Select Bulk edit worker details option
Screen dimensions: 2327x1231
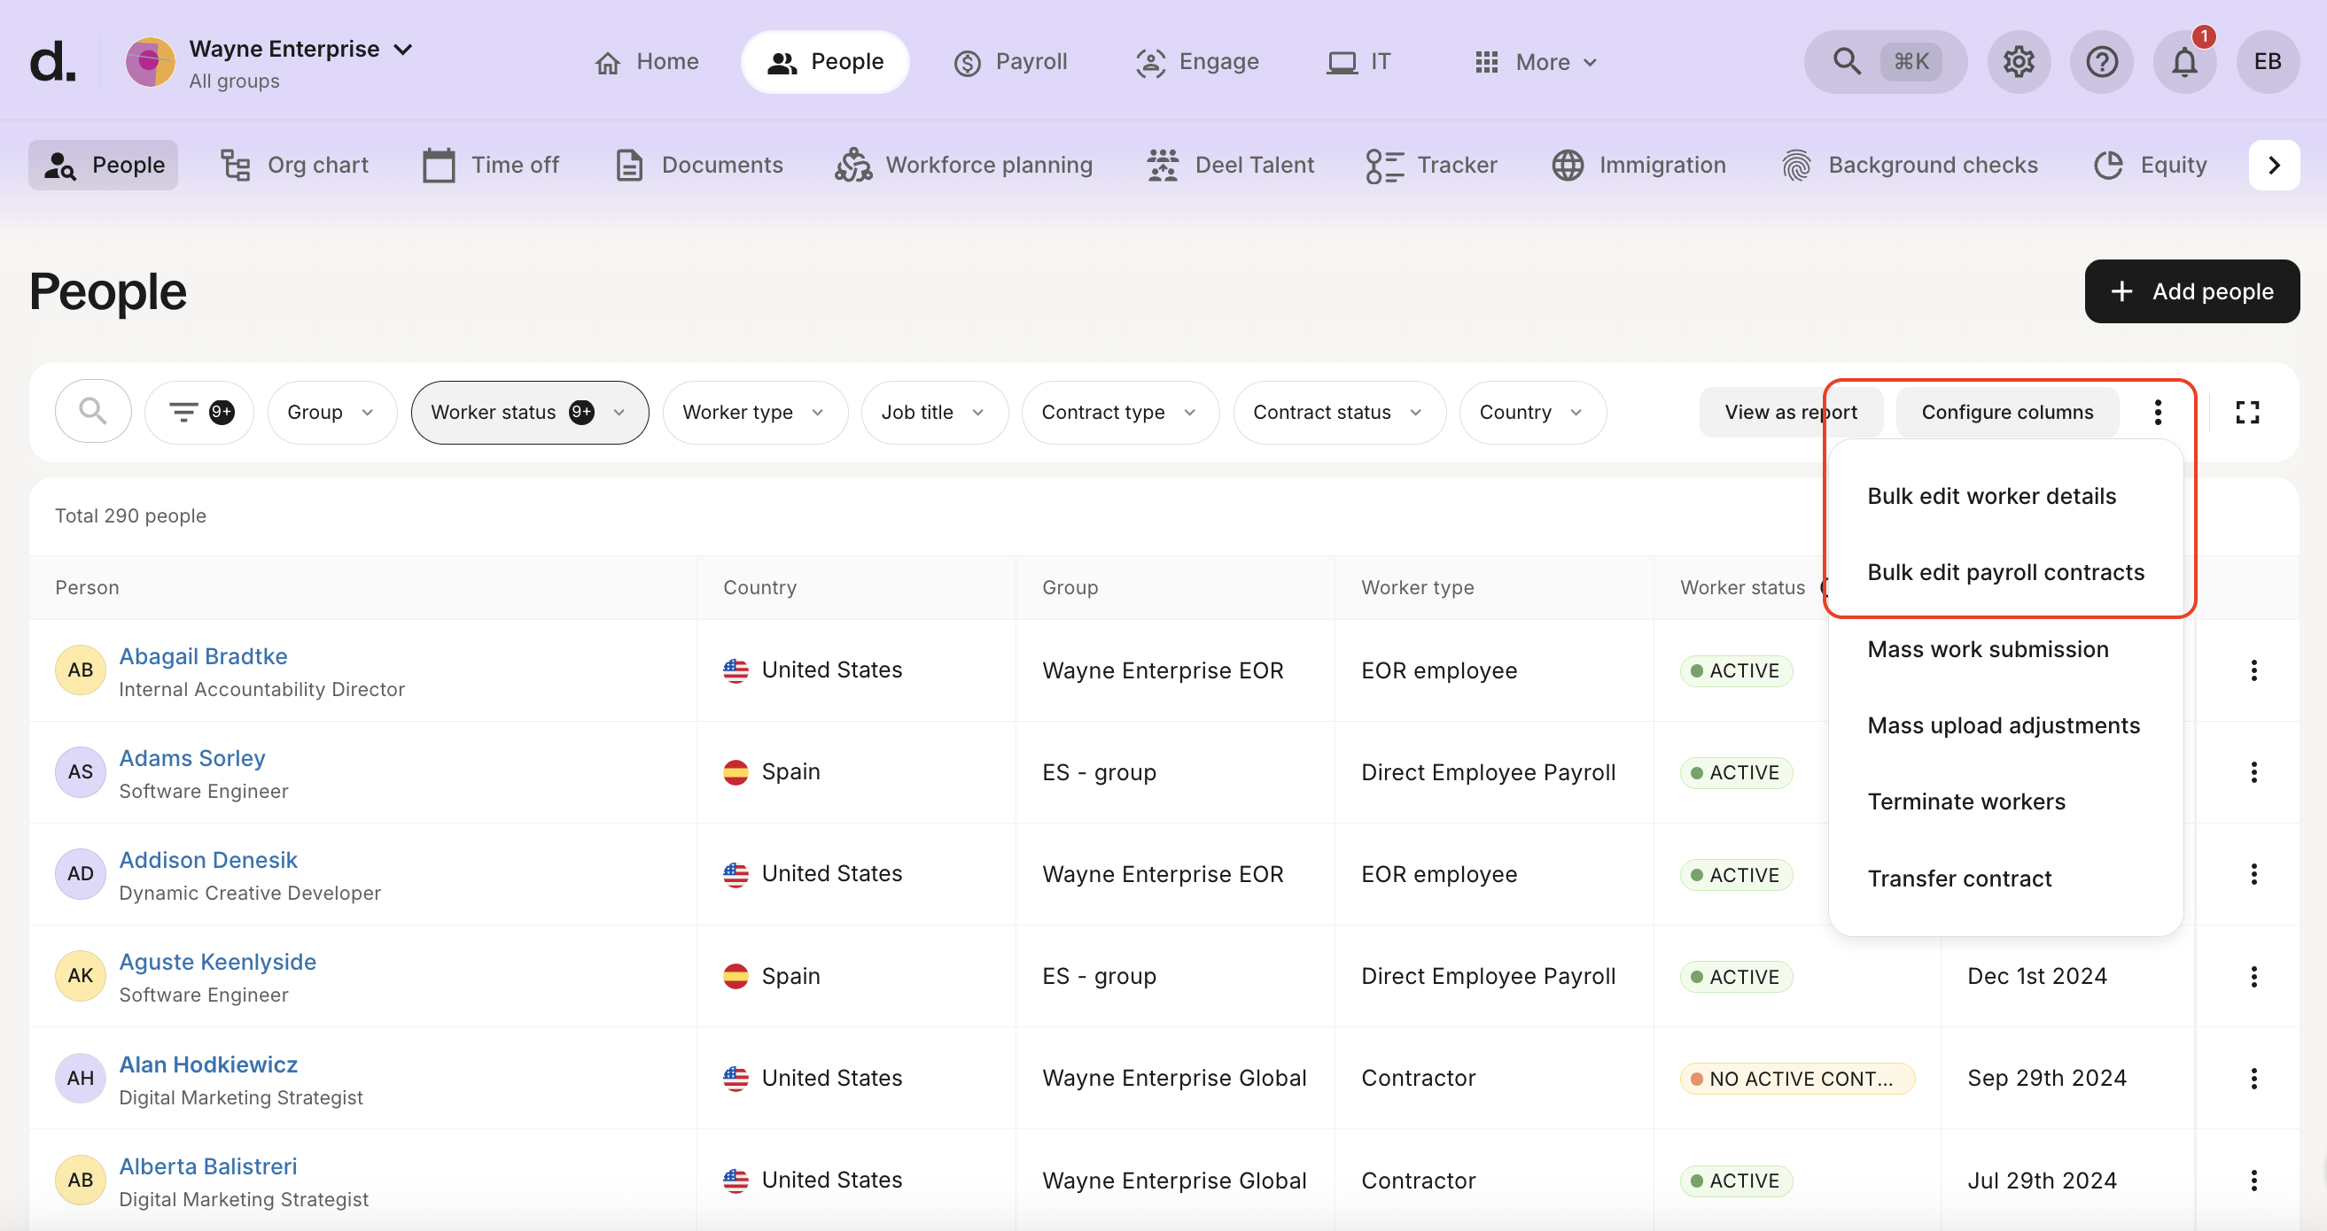[1991, 496]
